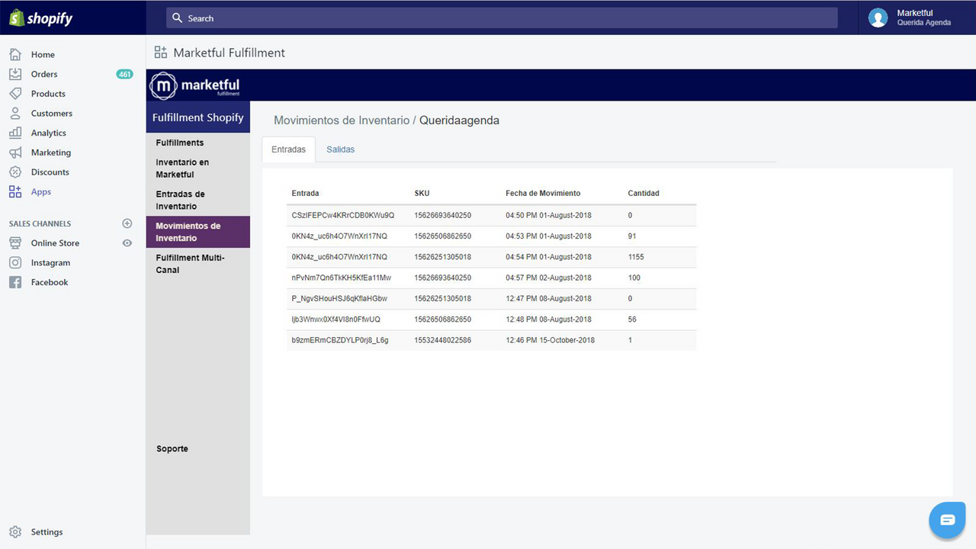Image resolution: width=976 pixels, height=549 pixels.
Task: Open Discounts in the sidebar
Action: [x=49, y=172]
